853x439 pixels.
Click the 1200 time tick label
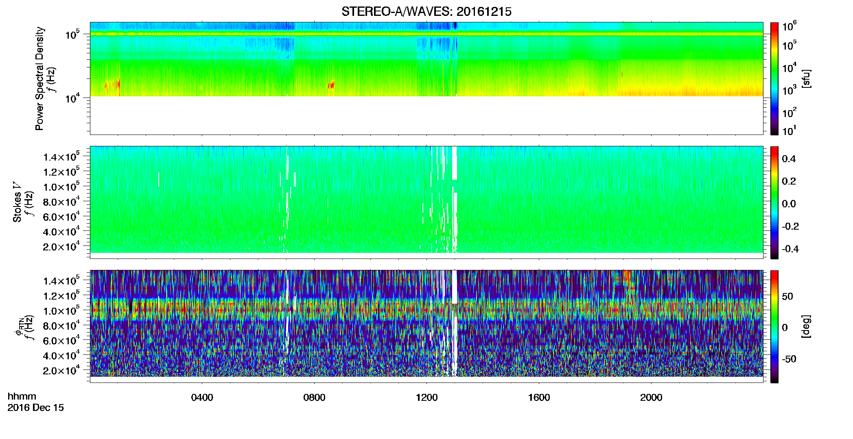(426, 398)
